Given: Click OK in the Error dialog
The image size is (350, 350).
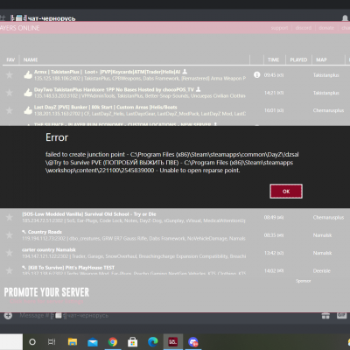Looking at the screenshot, I should pos(286,192).
